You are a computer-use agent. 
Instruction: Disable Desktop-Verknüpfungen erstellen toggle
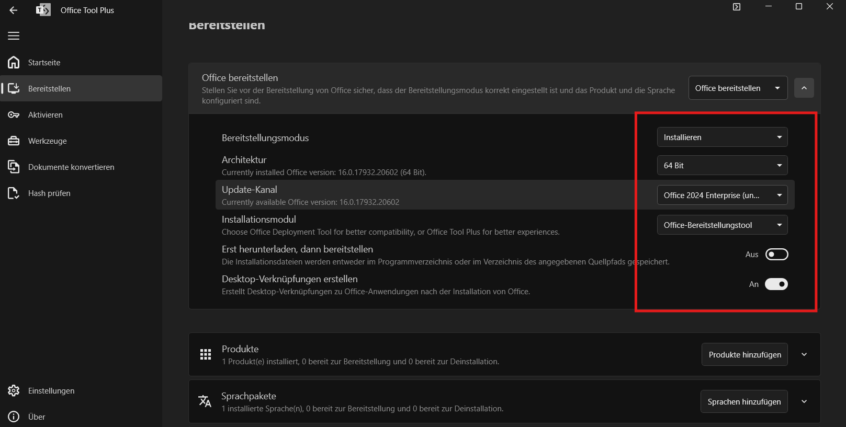point(776,284)
